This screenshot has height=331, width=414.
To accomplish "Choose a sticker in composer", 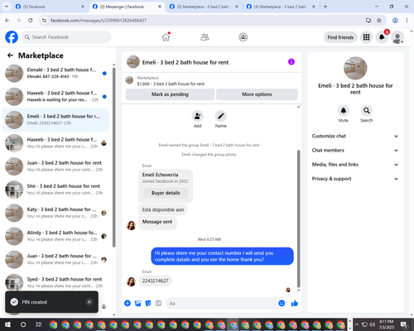I will tap(148, 304).
